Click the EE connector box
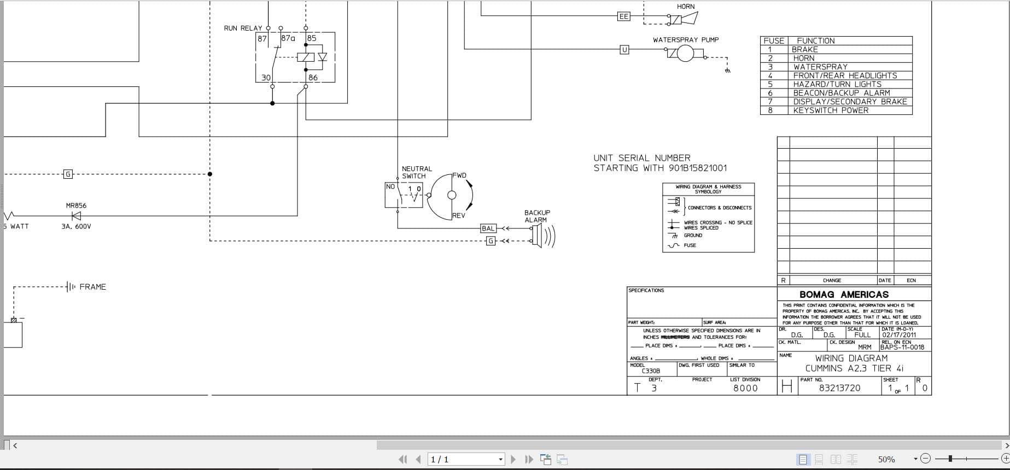The width and height of the screenshot is (1010, 470). pyautogui.click(x=623, y=16)
